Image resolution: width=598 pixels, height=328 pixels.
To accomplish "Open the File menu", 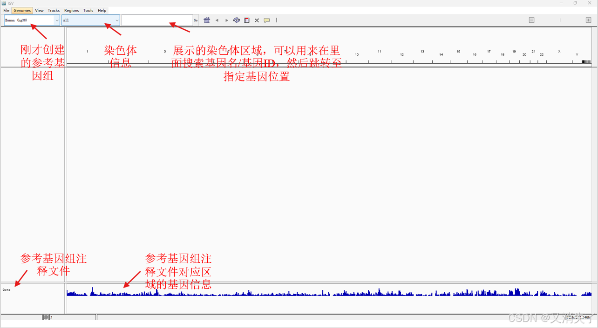I will [x=6, y=10].
